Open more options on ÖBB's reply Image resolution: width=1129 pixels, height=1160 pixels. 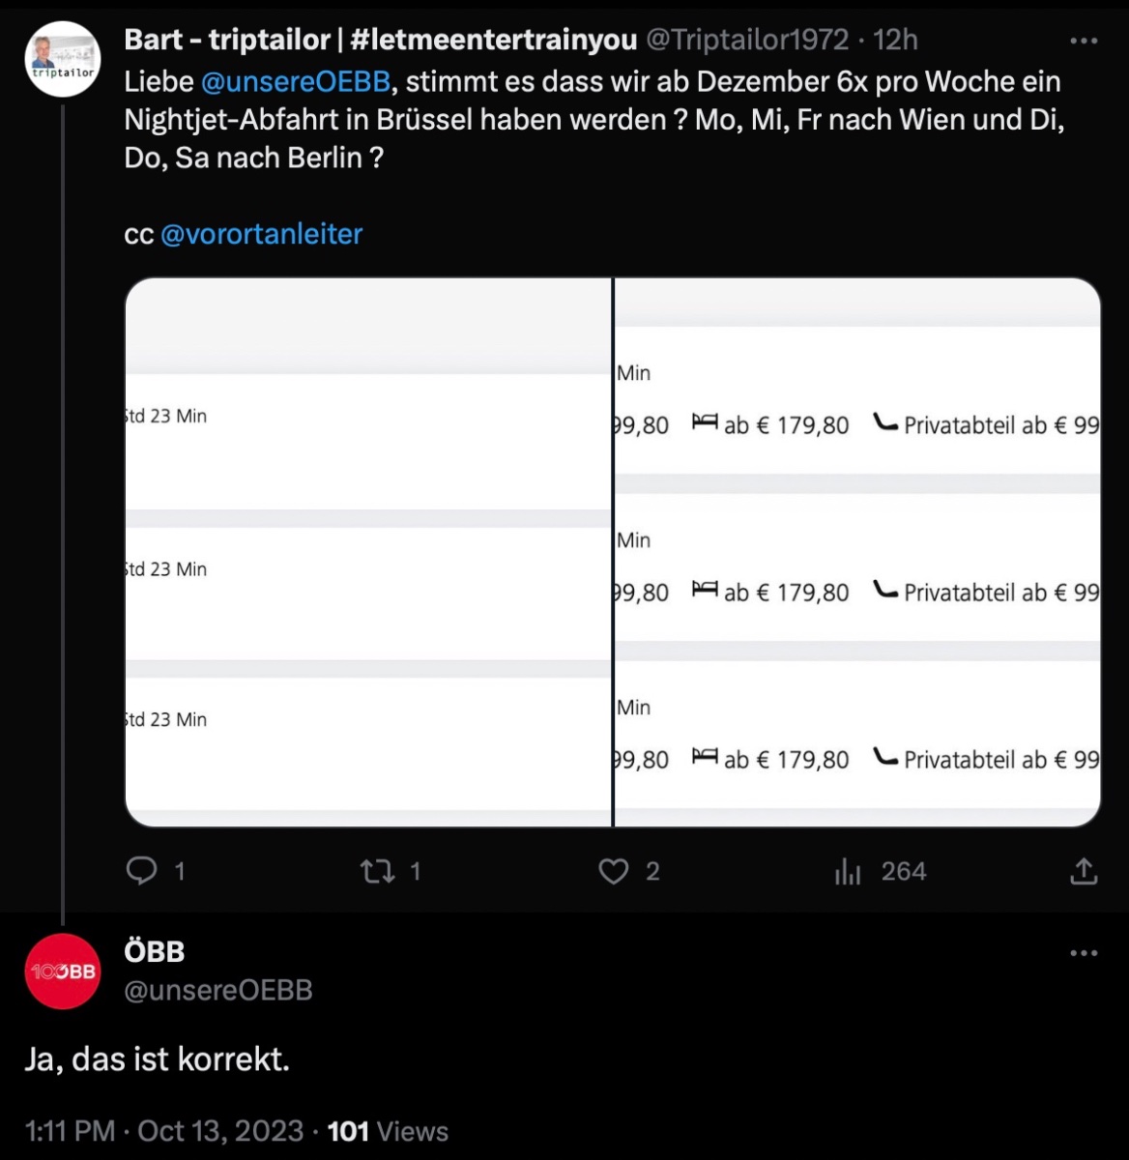point(1084,953)
